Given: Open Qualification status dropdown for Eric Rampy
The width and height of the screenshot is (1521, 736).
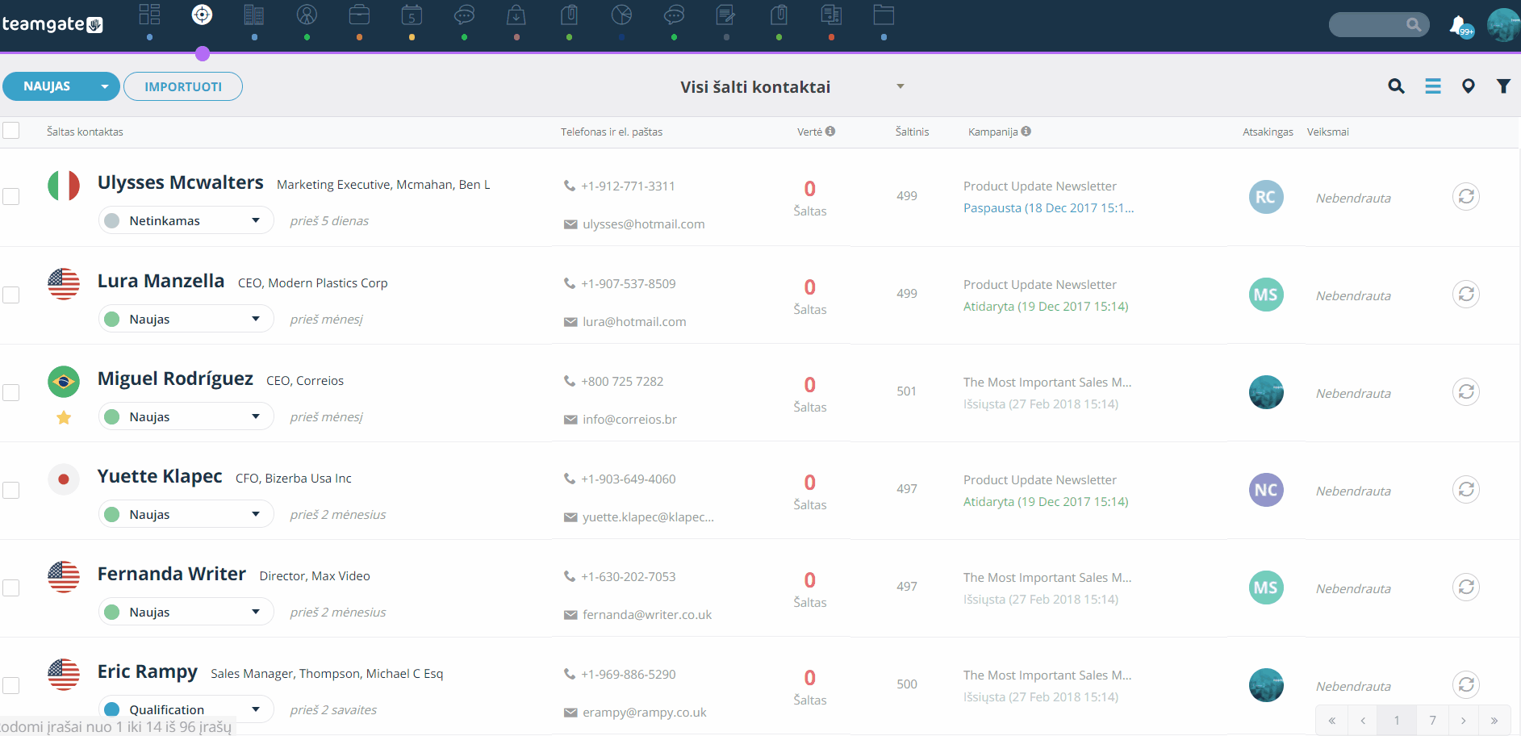Looking at the screenshot, I should (x=186, y=709).
